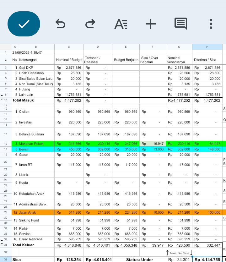Select the green 'Makanan Pokok' cell
The width and height of the screenshot is (226, 262).
36,144
